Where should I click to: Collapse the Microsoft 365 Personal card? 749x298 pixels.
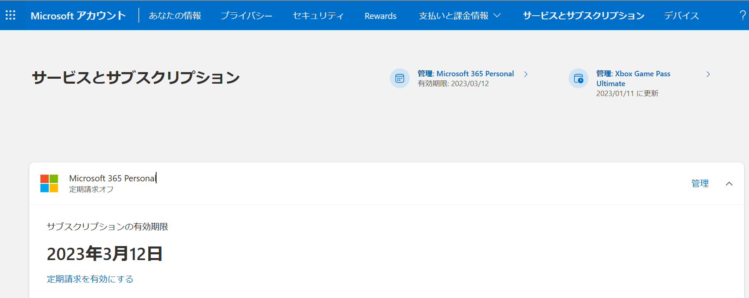pyautogui.click(x=729, y=184)
